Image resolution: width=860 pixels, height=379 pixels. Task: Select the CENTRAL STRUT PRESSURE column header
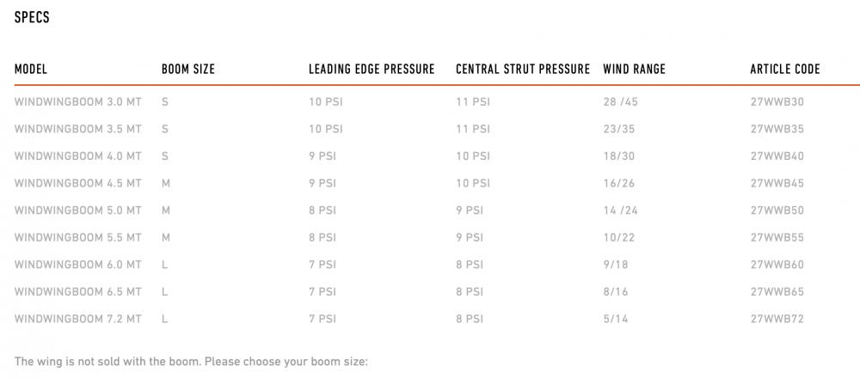click(x=523, y=69)
